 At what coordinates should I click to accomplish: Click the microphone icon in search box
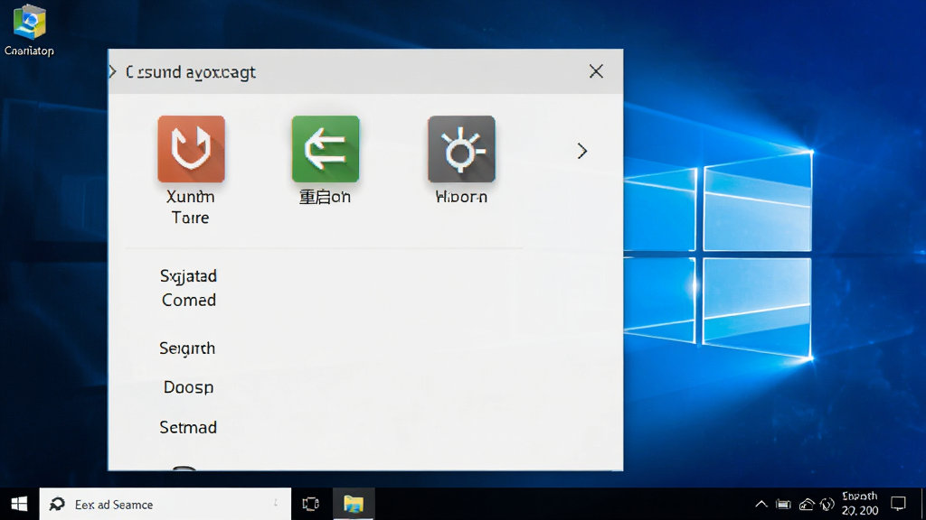point(275,504)
